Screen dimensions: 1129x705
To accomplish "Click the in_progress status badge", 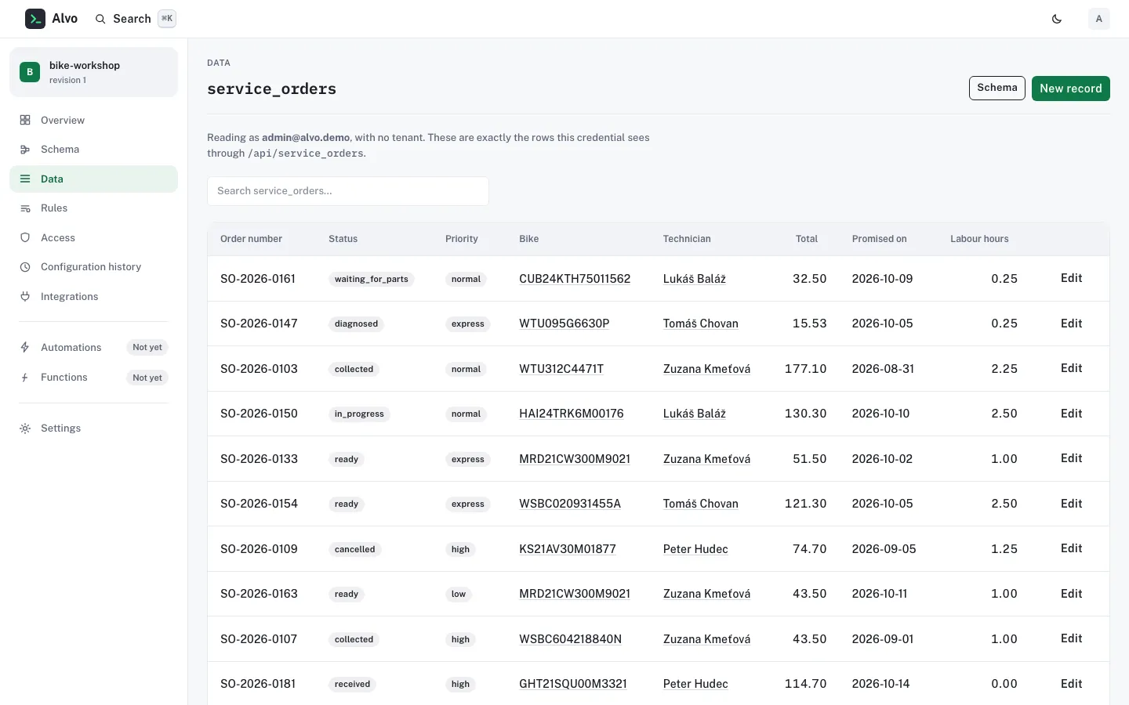I will click(359, 414).
